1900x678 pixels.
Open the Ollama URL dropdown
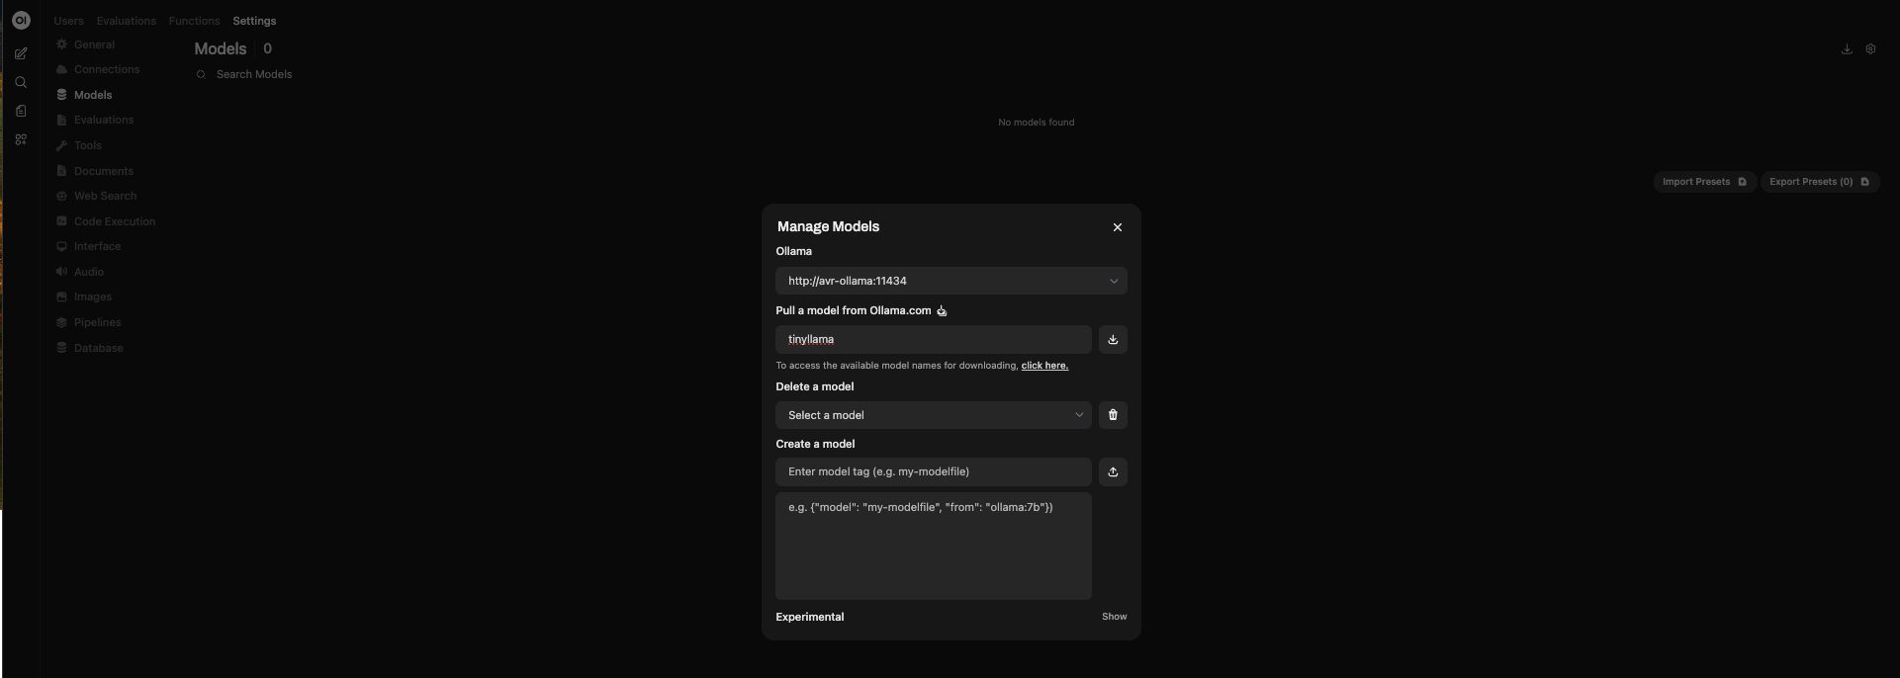coord(950,282)
